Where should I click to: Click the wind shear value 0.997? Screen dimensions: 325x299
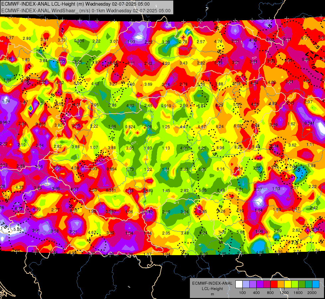point(5,122)
